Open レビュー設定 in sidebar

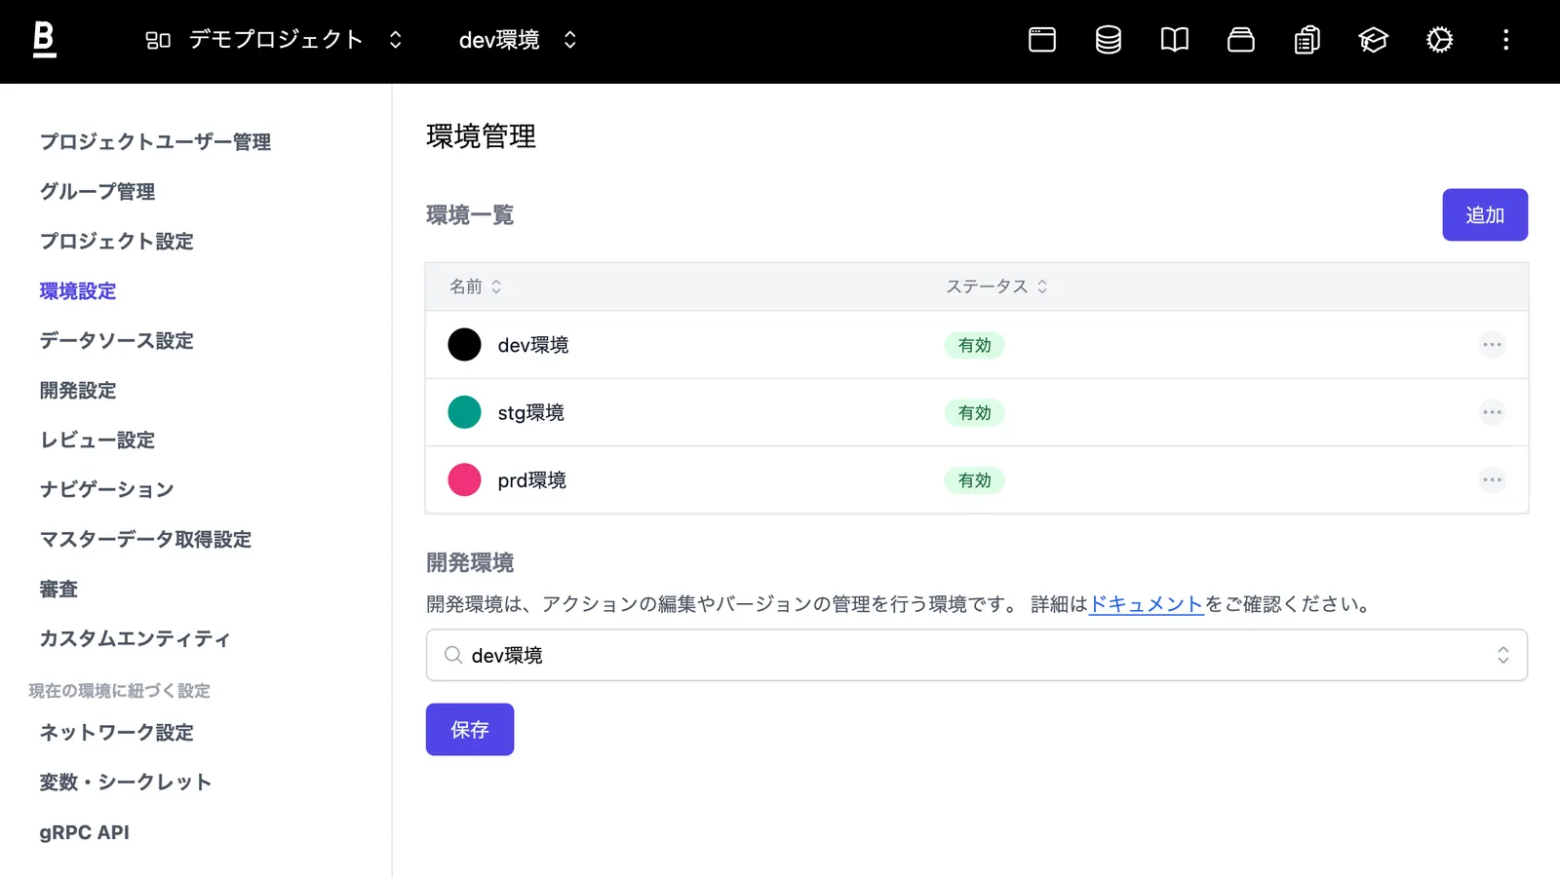pyautogui.click(x=97, y=440)
